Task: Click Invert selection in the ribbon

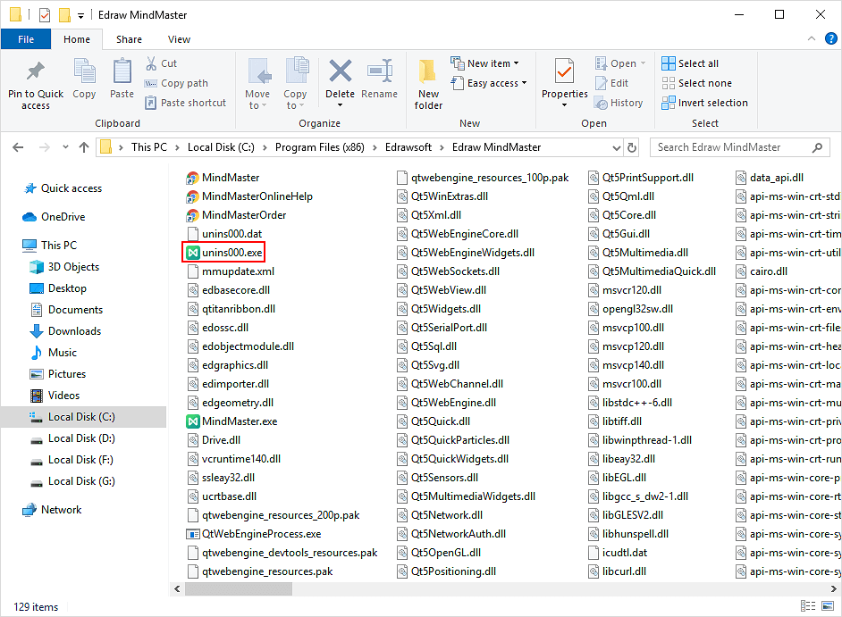Action: click(x=704, y=103)
